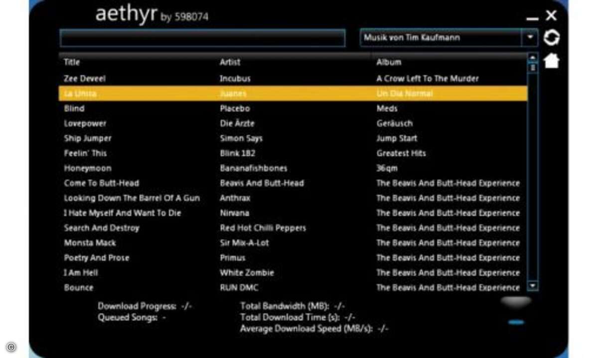Click the Download Progress status label
The image size is (598, 358).
[x=137, y=306]
